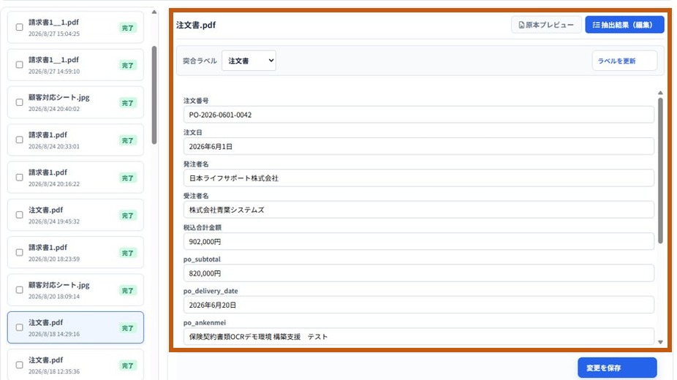This screenshot has height=380, width=677.
Task: Select the file name 注文書.pdf dated 14:29:16
Action: coord(46,322)
